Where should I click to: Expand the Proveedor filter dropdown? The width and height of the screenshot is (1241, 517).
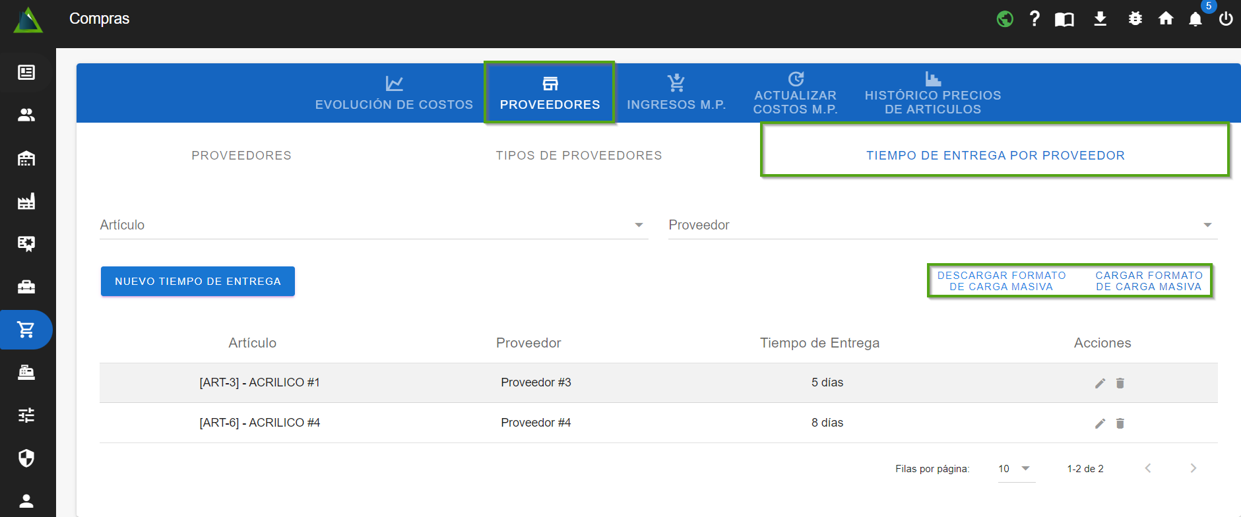(x=1207, y=225)
